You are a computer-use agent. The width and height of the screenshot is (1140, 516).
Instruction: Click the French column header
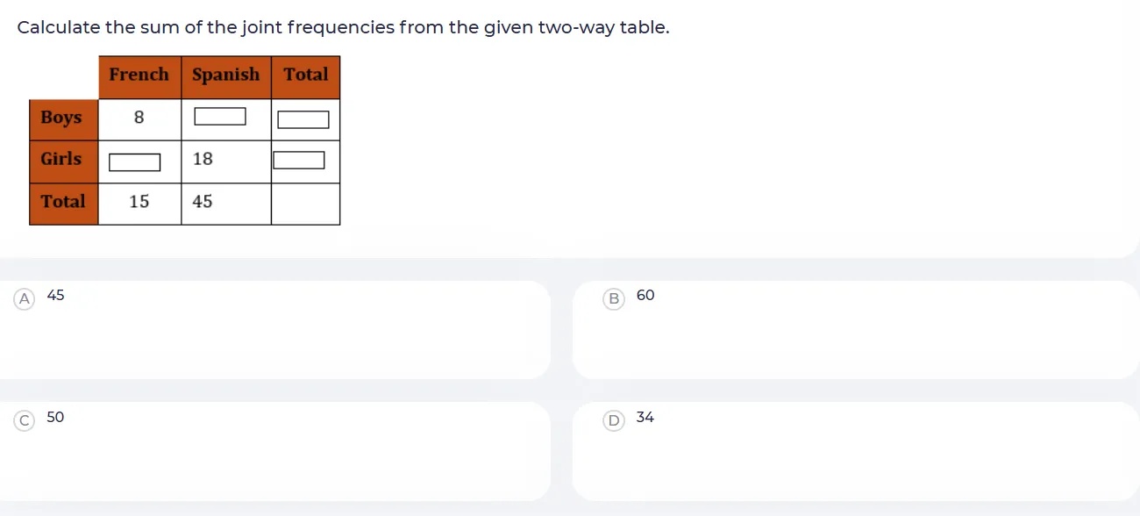[139, 76]
